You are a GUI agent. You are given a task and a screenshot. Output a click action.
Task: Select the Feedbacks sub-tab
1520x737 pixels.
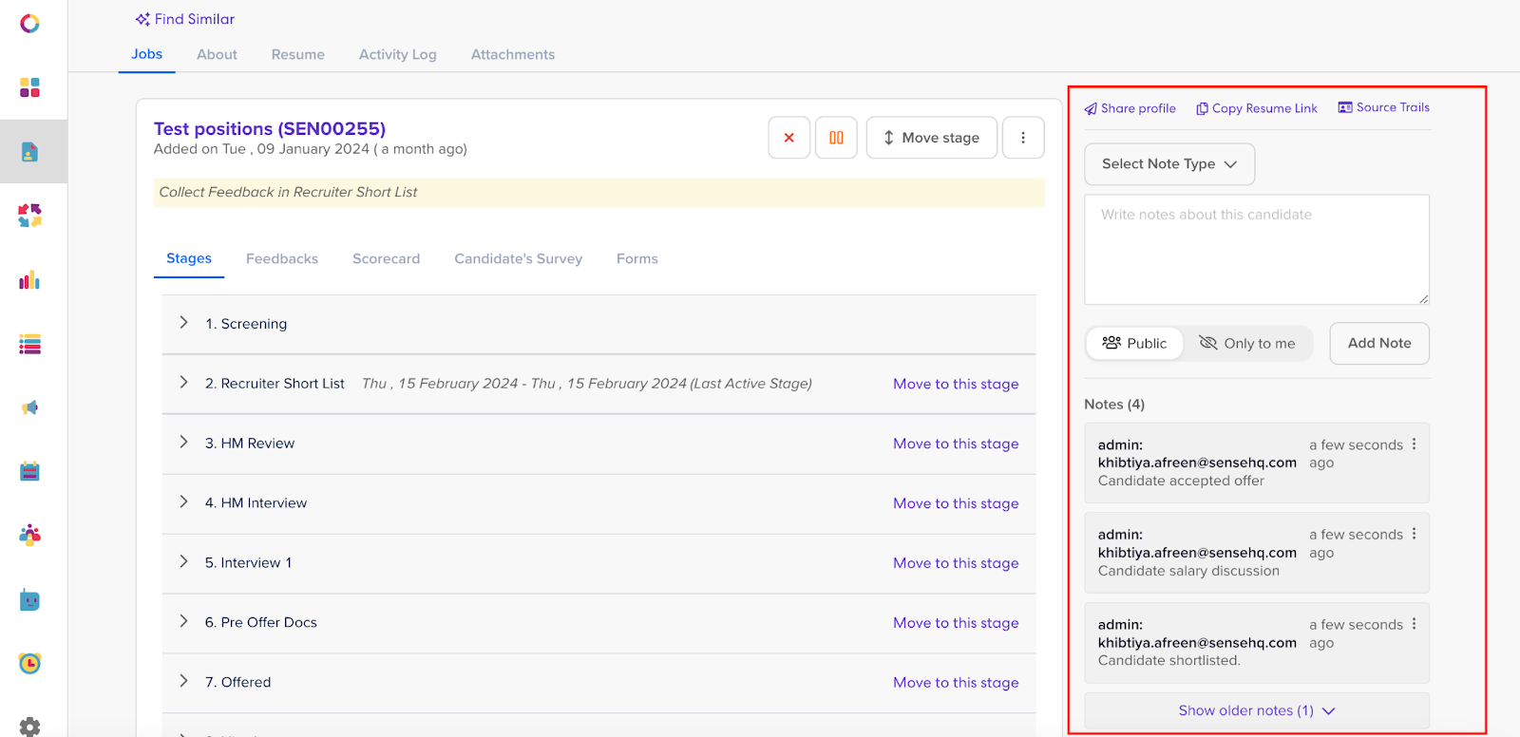282,258
